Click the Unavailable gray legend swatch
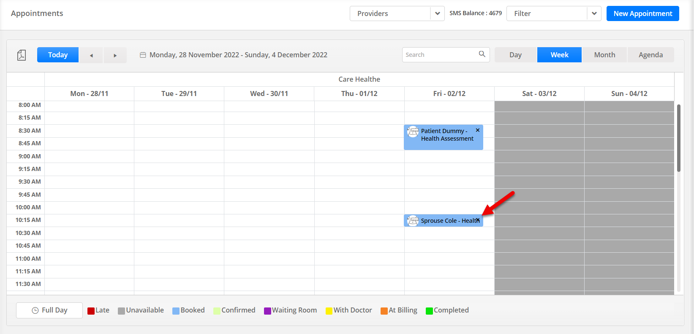Viewport: 694px width, 334px height. [x=121, y=311]
